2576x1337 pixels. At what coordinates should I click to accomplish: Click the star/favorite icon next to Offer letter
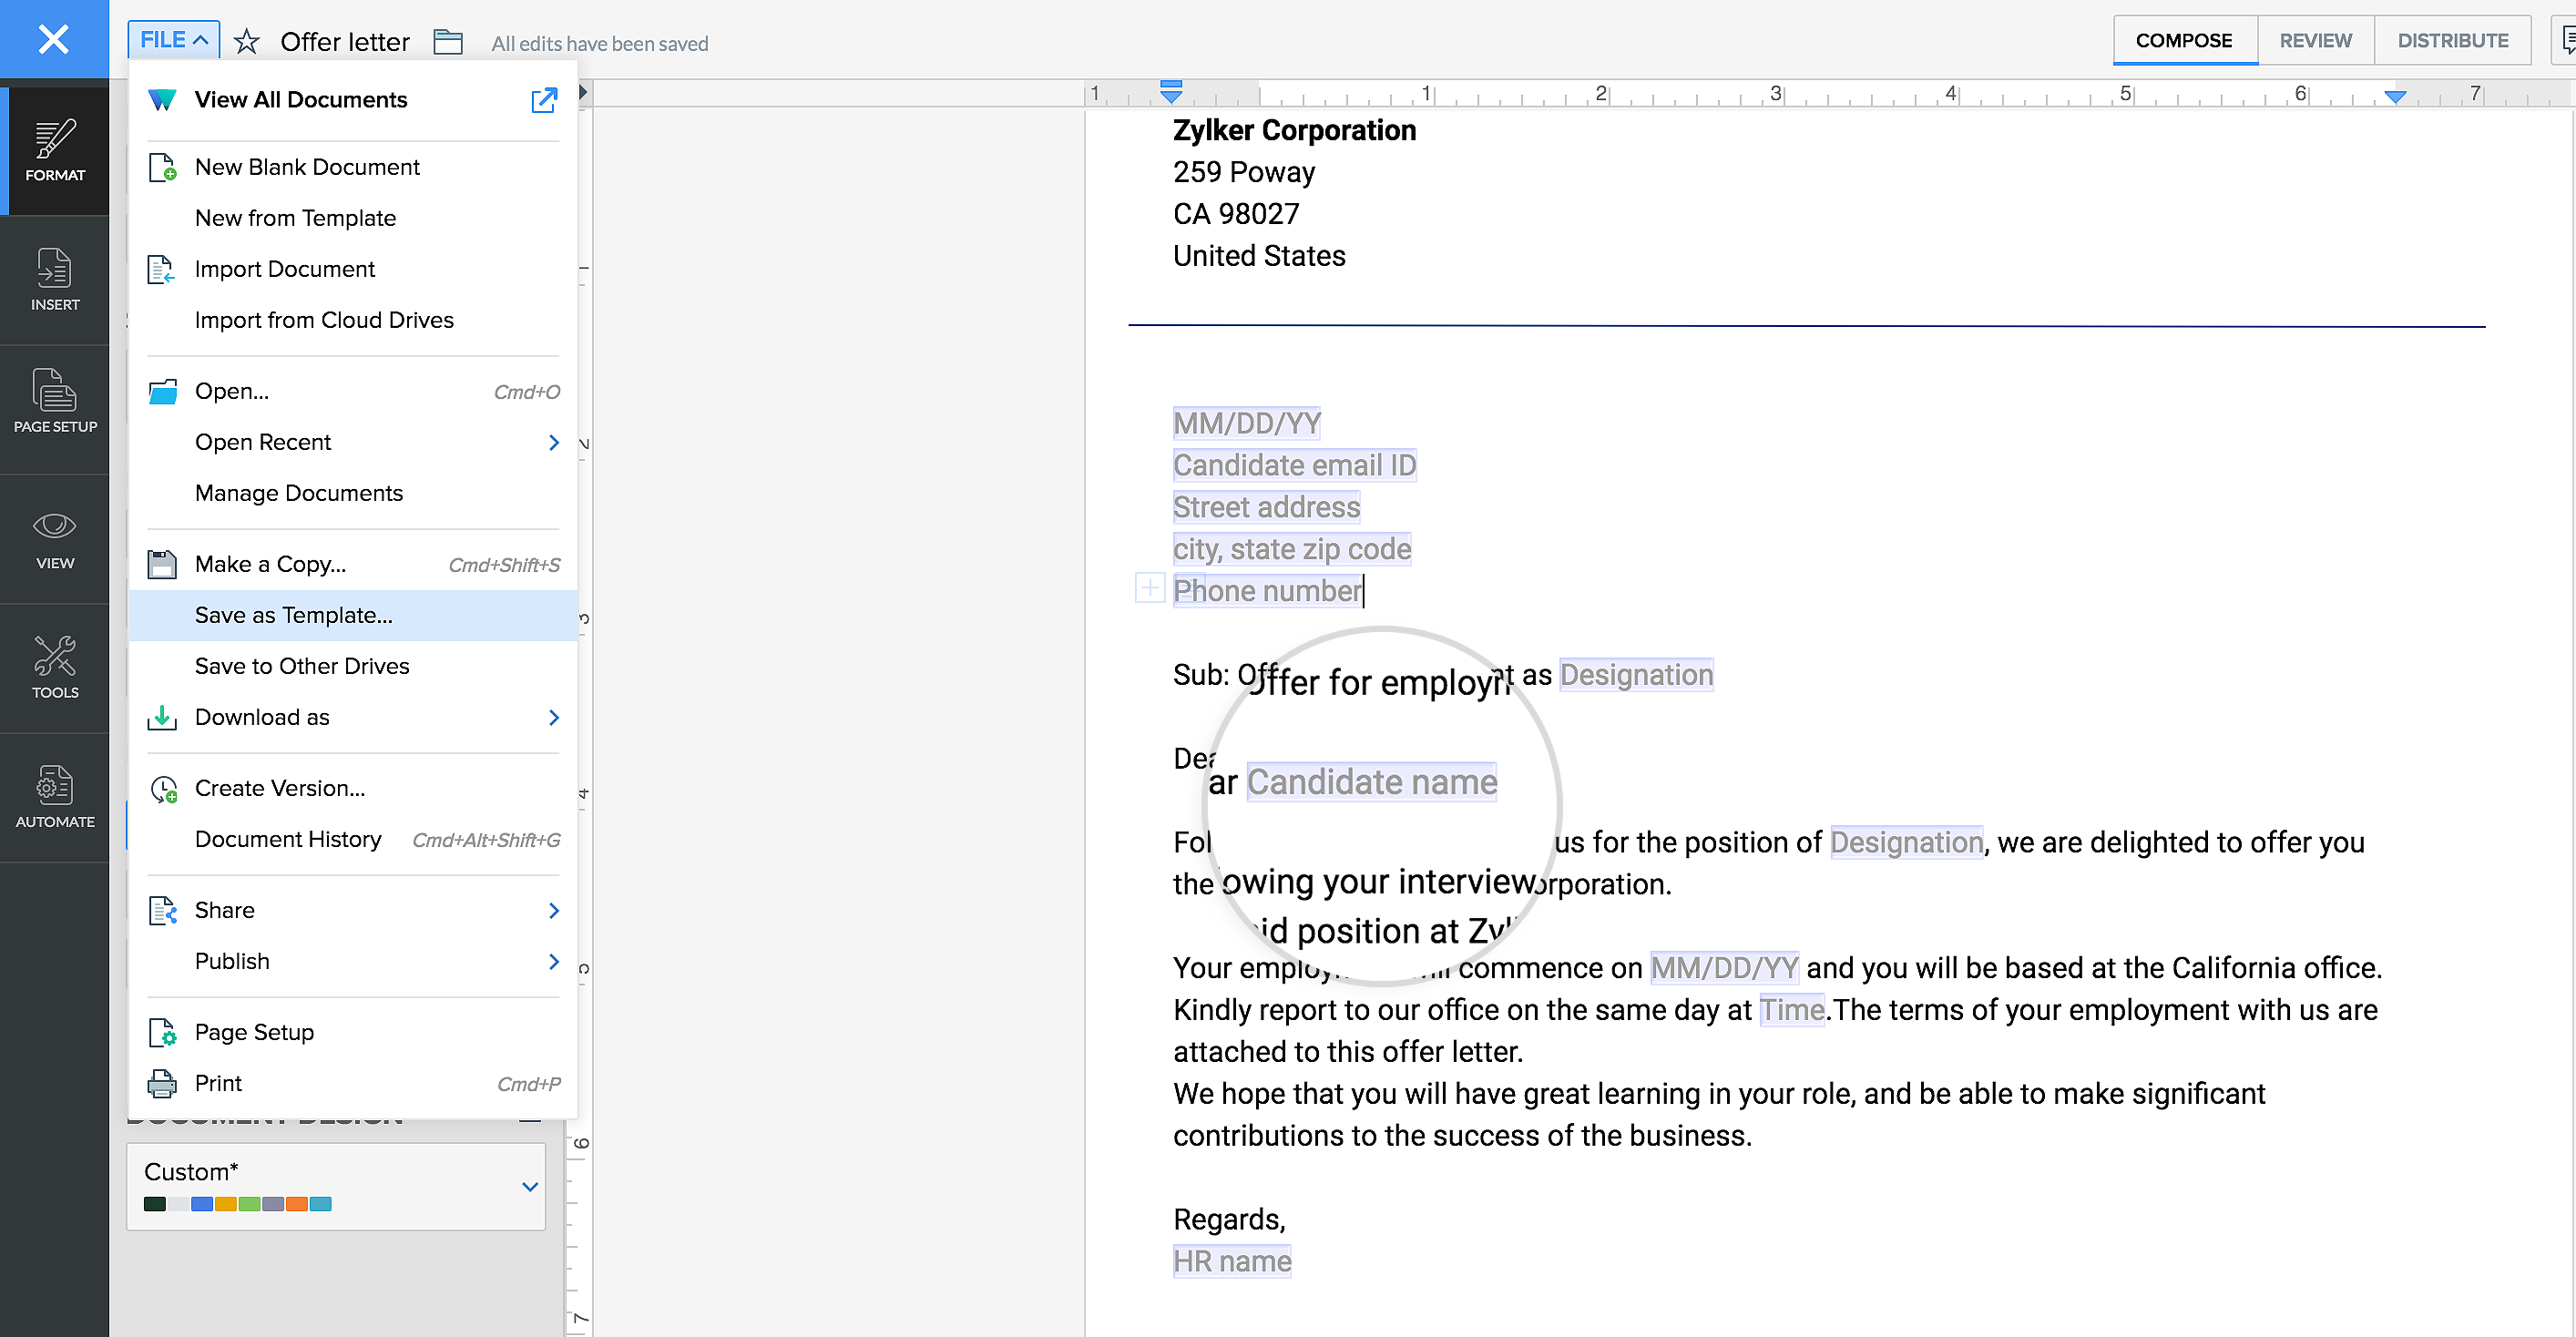click(x=247, y=41)
